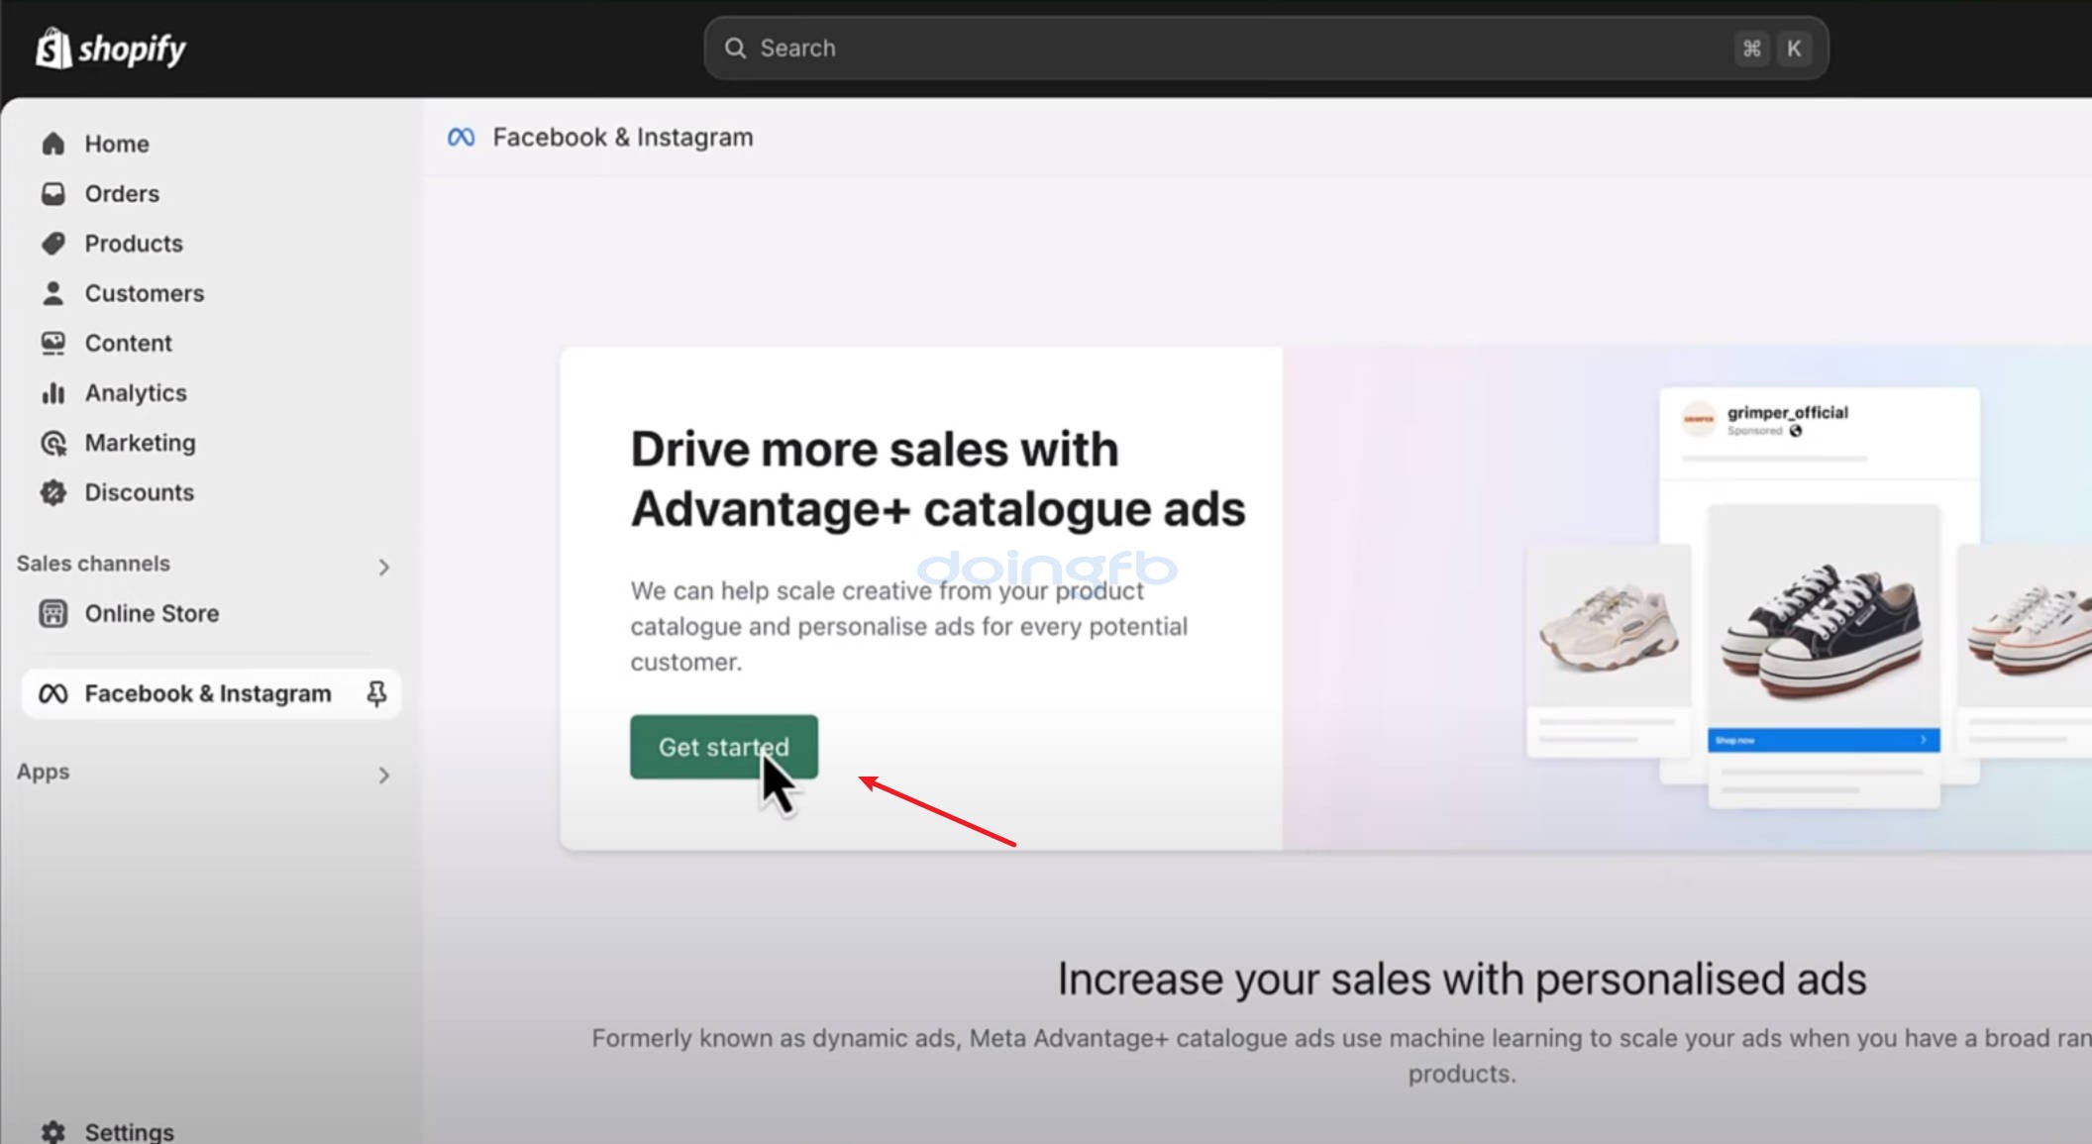Click the Sponsored globe icon
Screen dimensions: 2092x1144
pos(1796,431)
